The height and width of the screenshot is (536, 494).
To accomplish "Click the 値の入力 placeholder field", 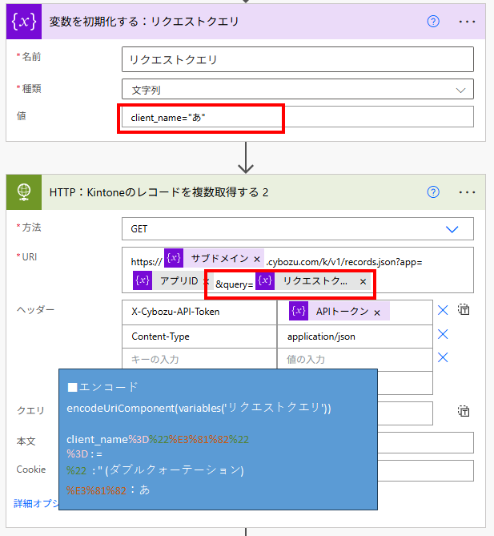I will coord(355,359).
